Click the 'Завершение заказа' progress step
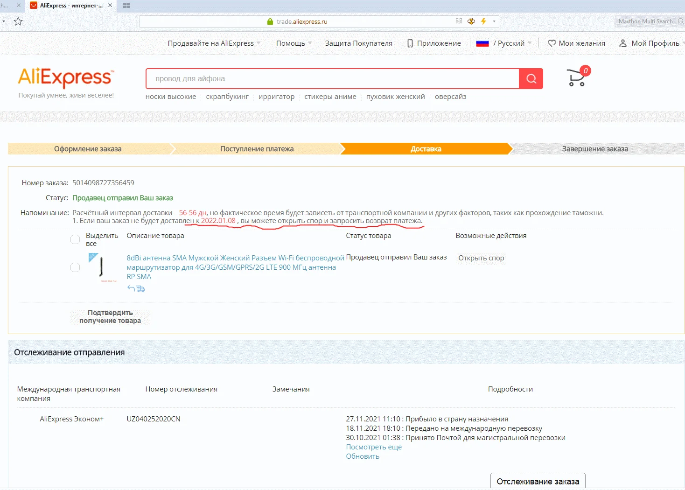Image resolution: width=685 pixels, height=490 pixels. 595,149
